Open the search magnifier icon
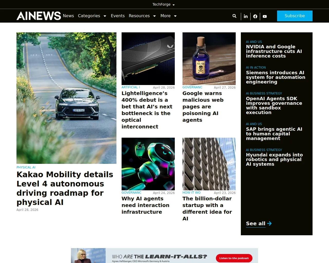Screen dimensions: 329x263 tap(234, 16)
